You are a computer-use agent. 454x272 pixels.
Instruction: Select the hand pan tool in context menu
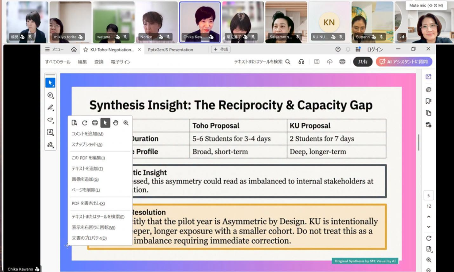pos(116,123)
